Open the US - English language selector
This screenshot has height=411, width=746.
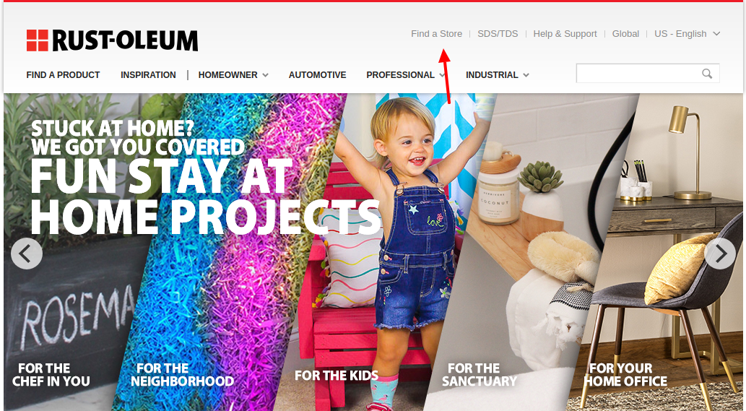click(x=687, y=34)
